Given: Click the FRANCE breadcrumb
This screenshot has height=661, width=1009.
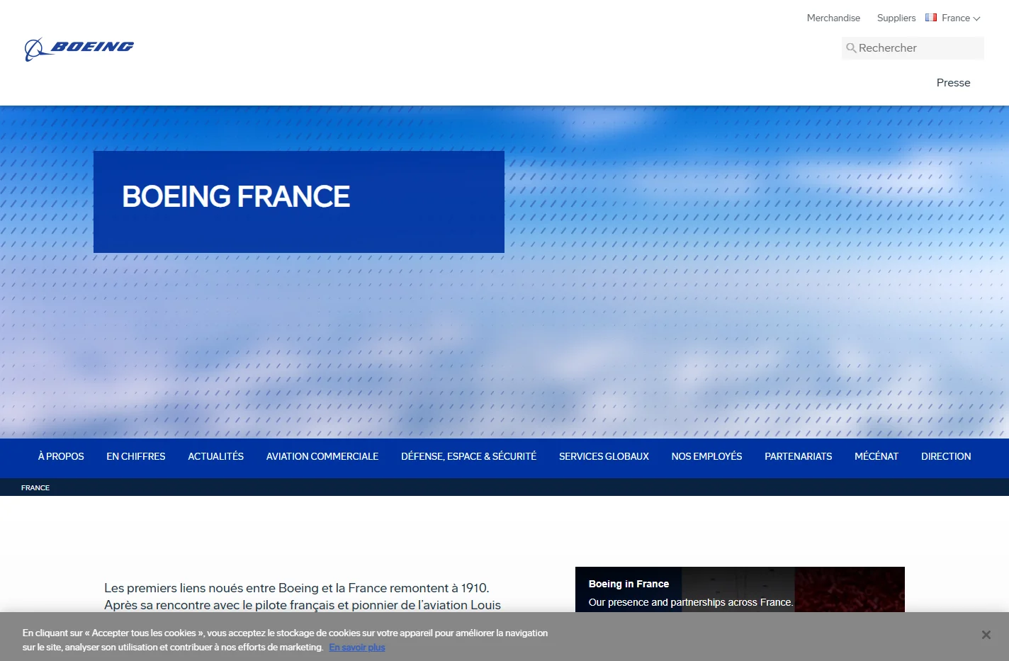Looking at the screenshot, I should pos(35,488).
